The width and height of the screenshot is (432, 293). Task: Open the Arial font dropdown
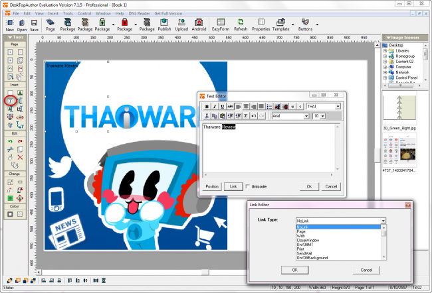[306, 116]
